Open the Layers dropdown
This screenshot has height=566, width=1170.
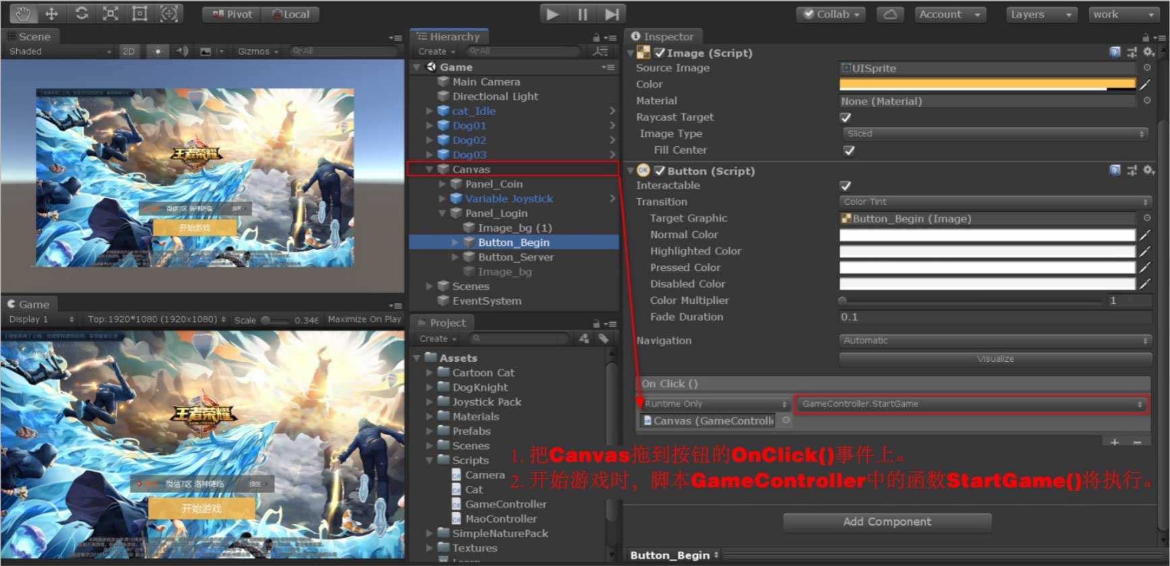coord(1041,14)
